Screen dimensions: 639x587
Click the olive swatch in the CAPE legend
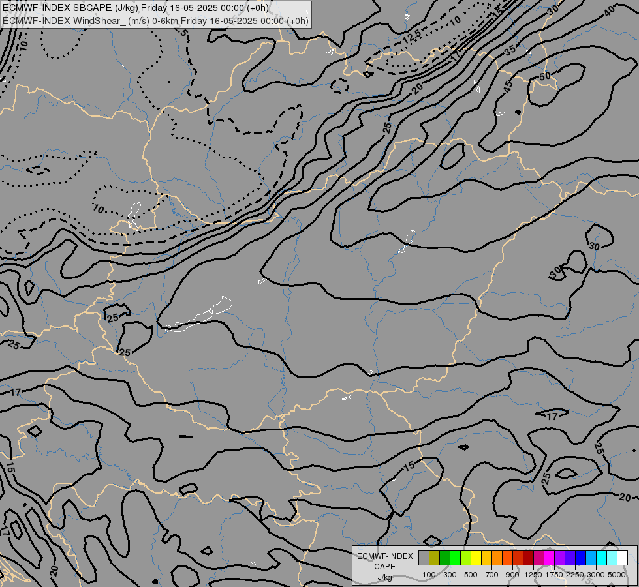click(x=435, y=558)
